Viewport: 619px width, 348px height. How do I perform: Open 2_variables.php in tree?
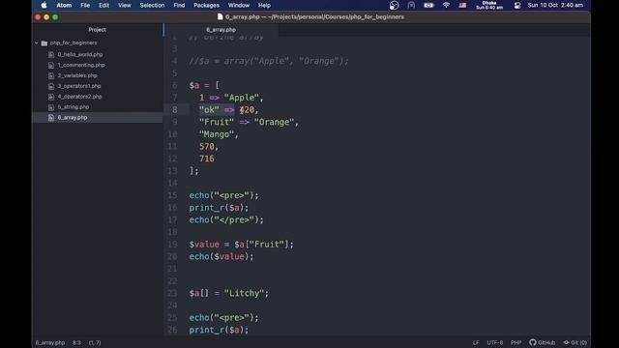77,75
